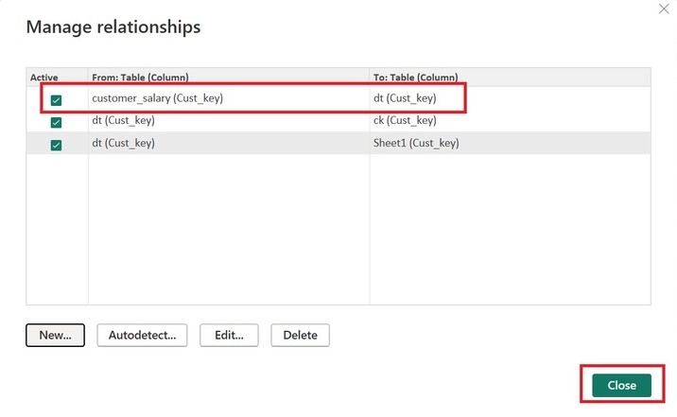The width and height of the screenshot is (677, 417).
Task: Click From cell dt (Cust_key) in the Sheet1 row
Action: pos(123,144)
